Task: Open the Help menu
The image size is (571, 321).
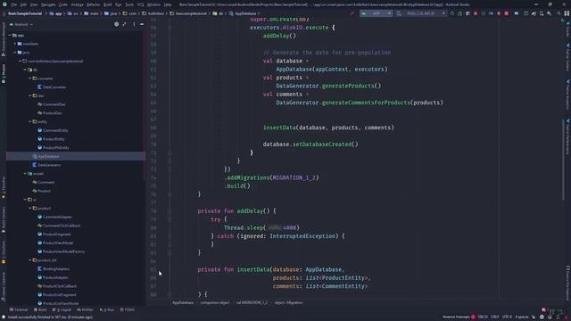Action: (x=168, y=4)
